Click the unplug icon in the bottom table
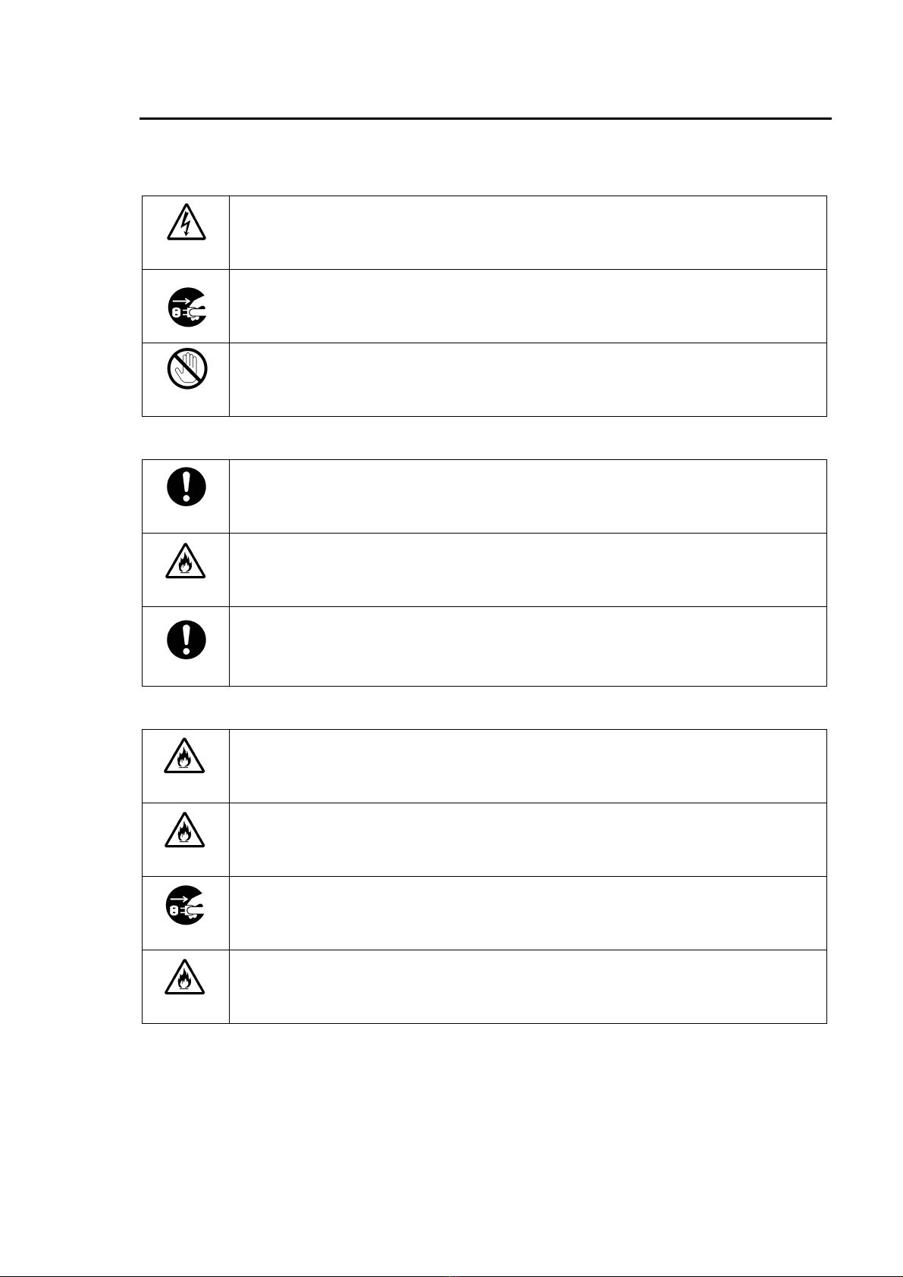 coord(186,904)
